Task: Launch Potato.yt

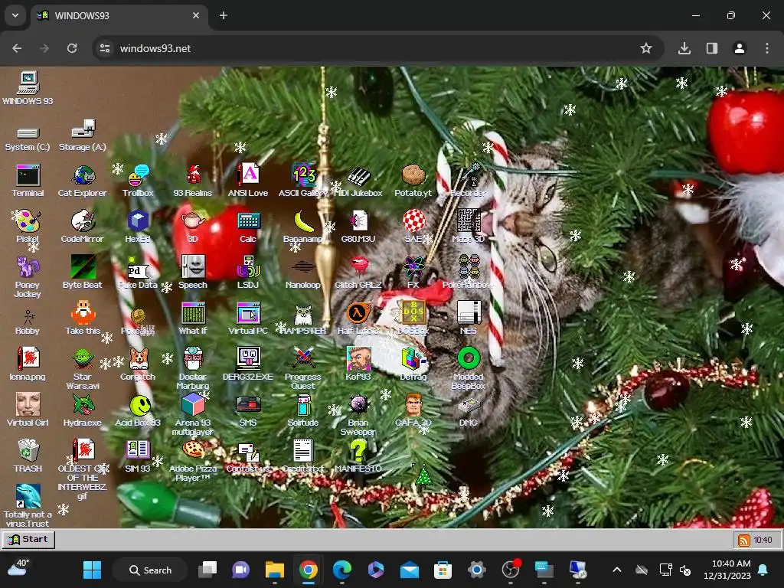Action: coord(413,175)
